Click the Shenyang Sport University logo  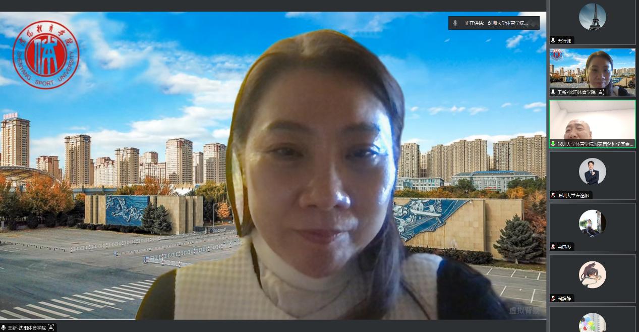[46, 54]
